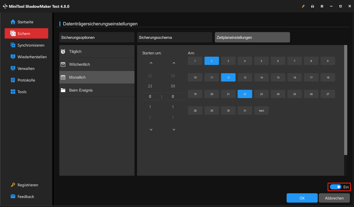Viewport: 354px width, 207px height.
Task: Open the Sicherungsoptionen tab
Action: pyautogui.click(x=97, y=37)
